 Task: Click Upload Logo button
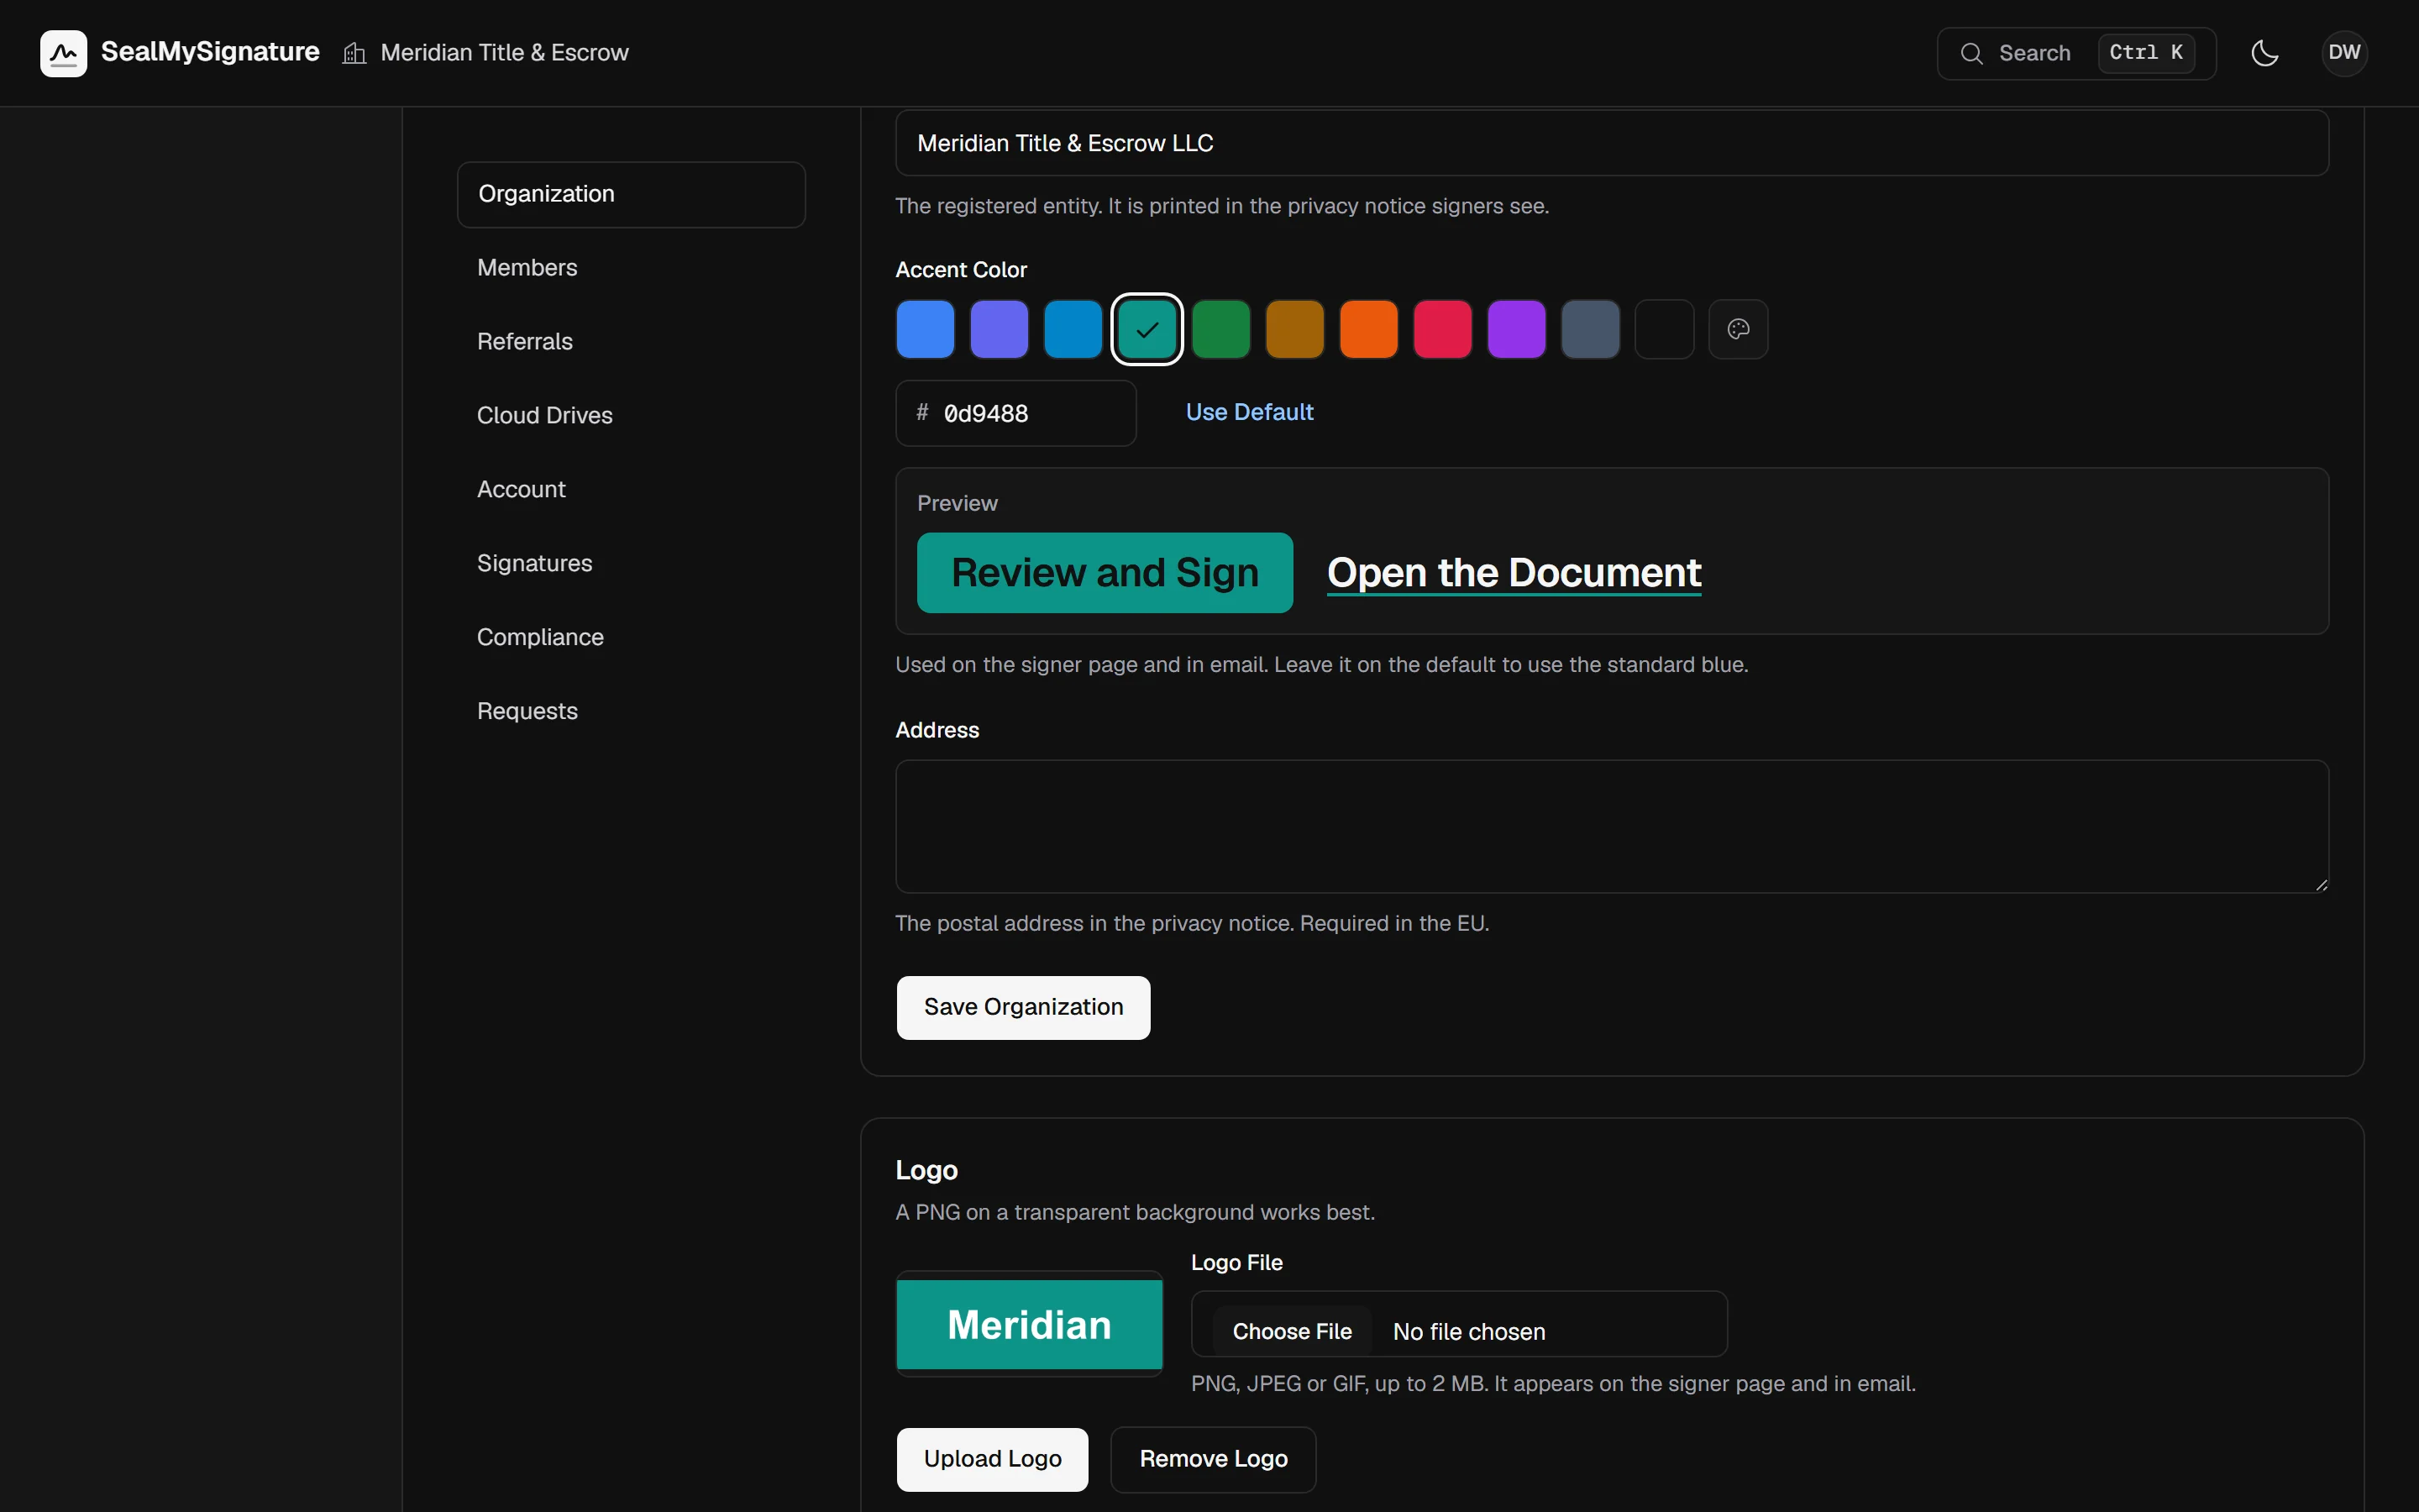click(x=993, y=1460)
